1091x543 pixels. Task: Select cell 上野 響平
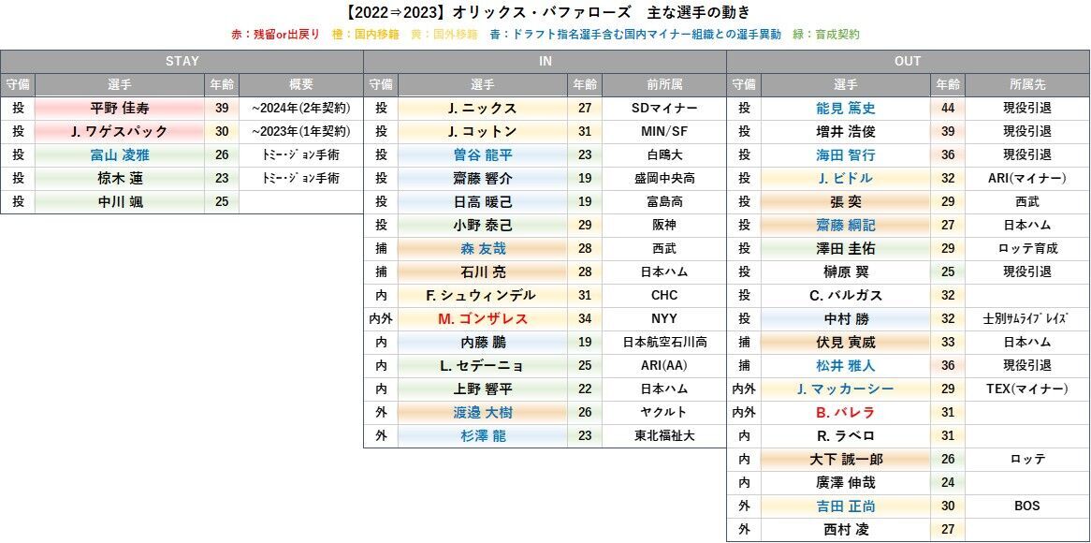[x=482, y=389]
